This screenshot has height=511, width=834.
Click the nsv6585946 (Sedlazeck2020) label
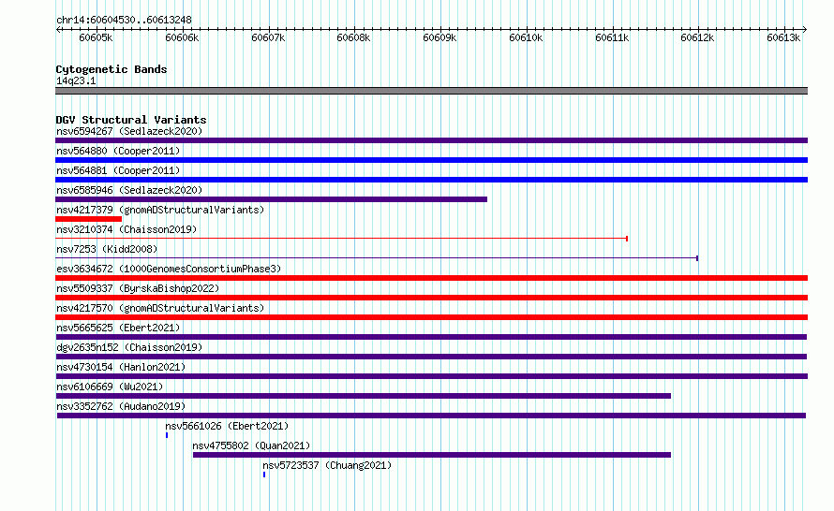coord(129,190)
